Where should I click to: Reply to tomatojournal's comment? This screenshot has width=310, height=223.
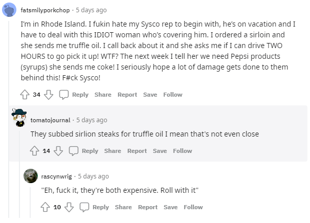click(x=90, y=151)
